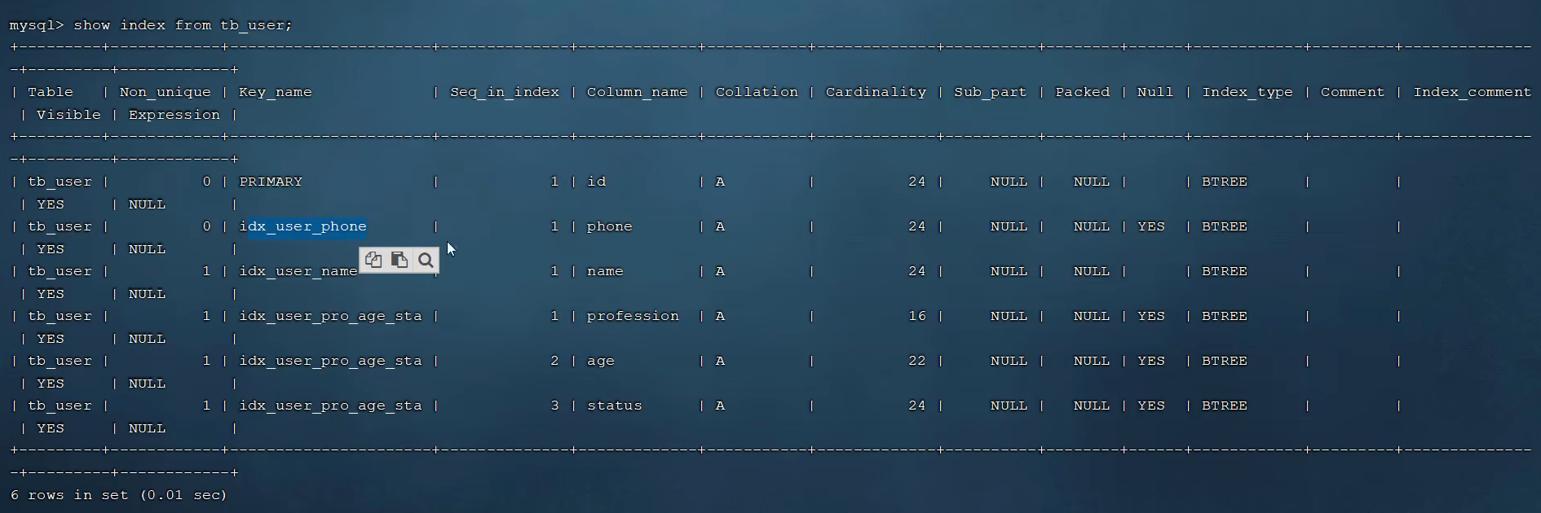1541x513 pixels.
Task: Click the paste icon in the selection popup
Action: pos(400,260)
